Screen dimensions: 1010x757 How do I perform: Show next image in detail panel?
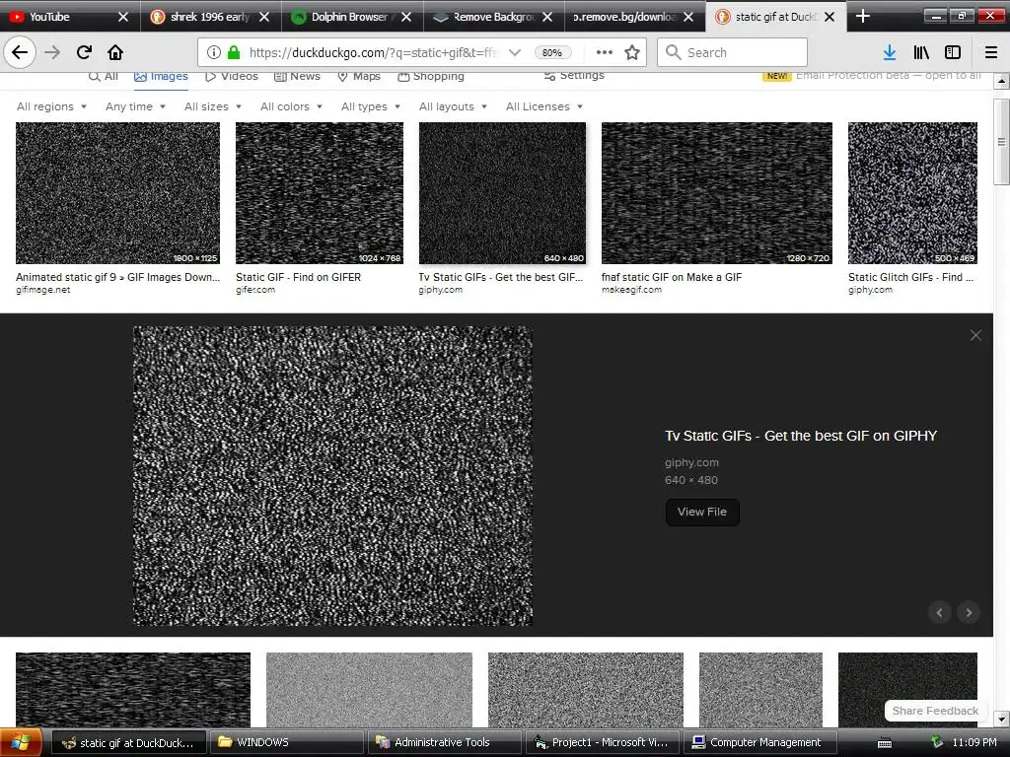tap(969, 612)
